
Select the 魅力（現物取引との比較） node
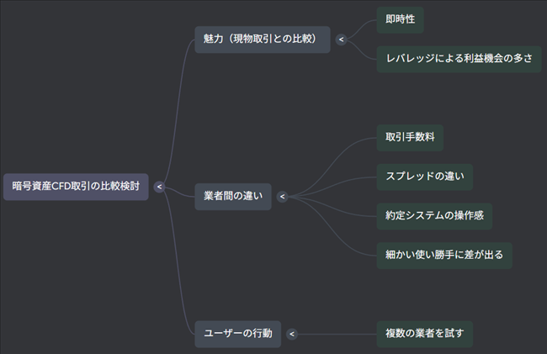click(x=262, y=39)
